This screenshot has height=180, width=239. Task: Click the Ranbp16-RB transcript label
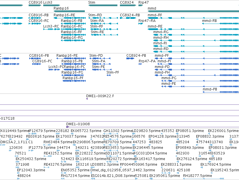click(72, 21)
